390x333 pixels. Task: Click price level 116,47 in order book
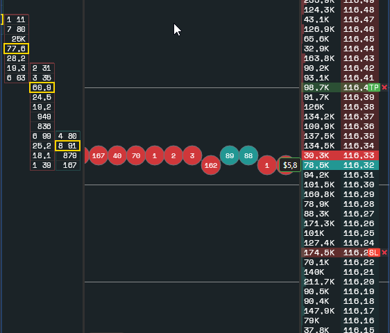click(x=359, y=19)
